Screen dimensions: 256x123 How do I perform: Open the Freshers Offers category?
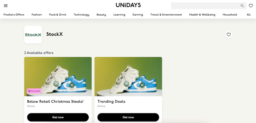(14, 15)
